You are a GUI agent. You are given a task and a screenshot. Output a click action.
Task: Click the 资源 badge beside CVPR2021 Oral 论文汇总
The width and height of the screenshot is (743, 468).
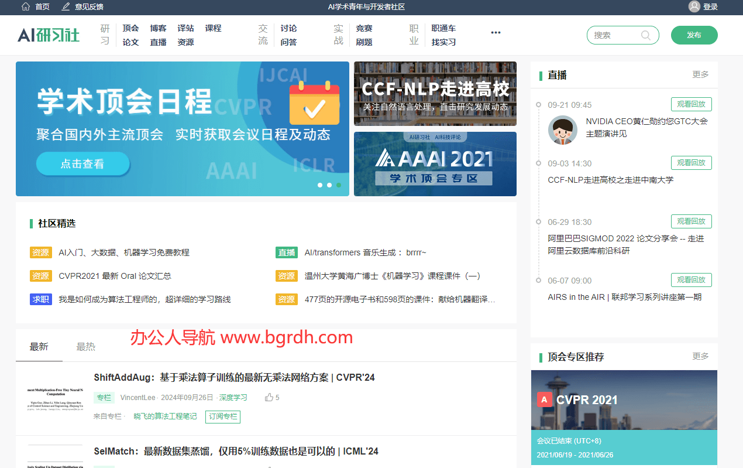click(40, 276)
